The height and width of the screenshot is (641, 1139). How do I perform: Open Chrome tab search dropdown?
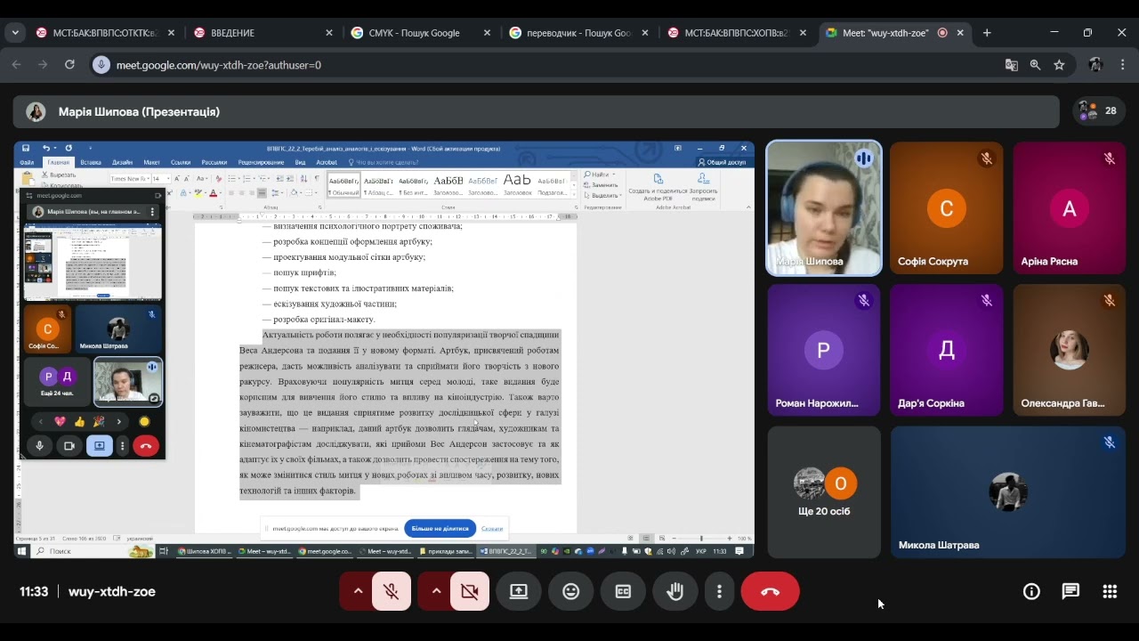point(15,33)
